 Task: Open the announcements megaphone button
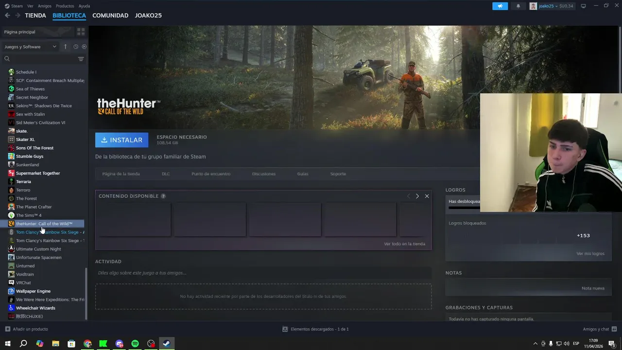(x=500, y=6)
